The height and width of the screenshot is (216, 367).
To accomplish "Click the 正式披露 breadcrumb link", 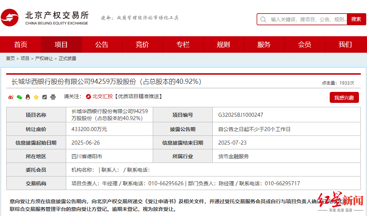I will click(x=67, y=59).
